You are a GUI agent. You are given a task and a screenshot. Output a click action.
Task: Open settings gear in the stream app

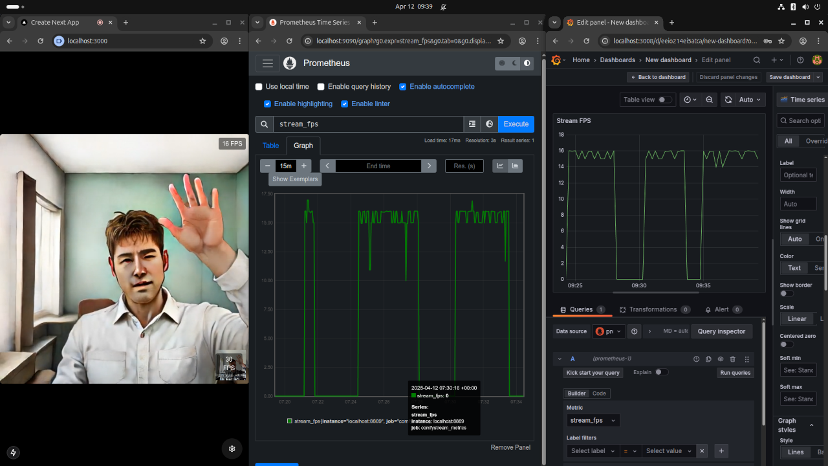coord(232,449)
